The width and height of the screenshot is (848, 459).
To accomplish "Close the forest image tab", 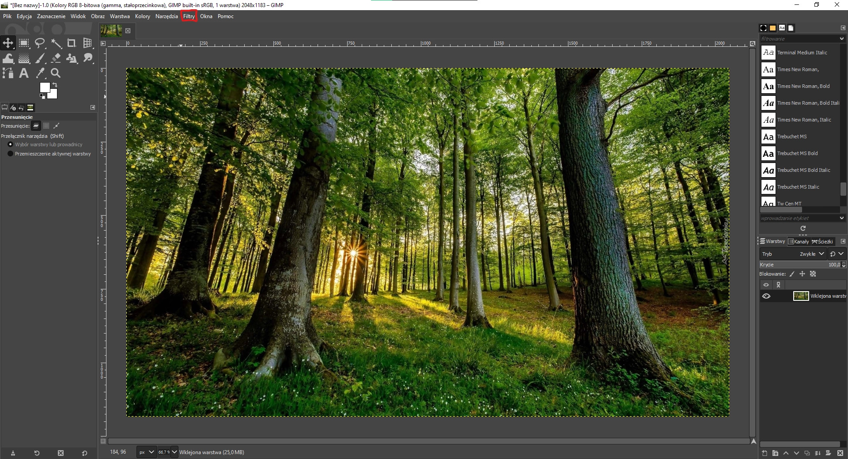I will pyautogui.click(x=128, y=31).
